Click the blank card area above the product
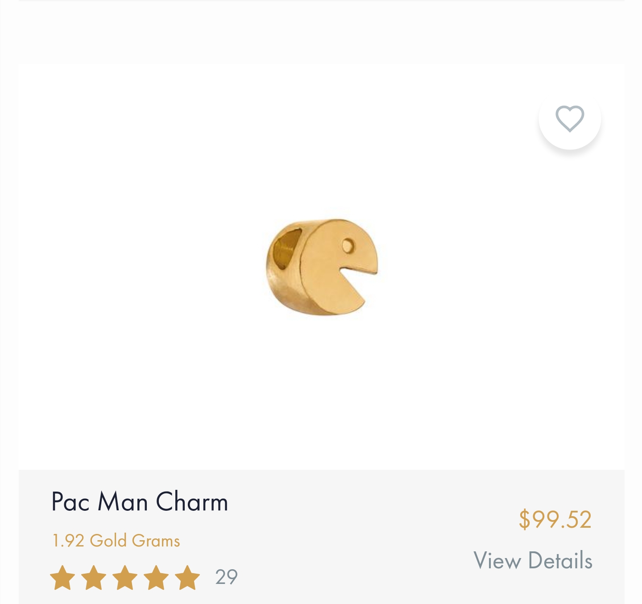The height and width of the screenshot is (604, 642). [321, 33]
